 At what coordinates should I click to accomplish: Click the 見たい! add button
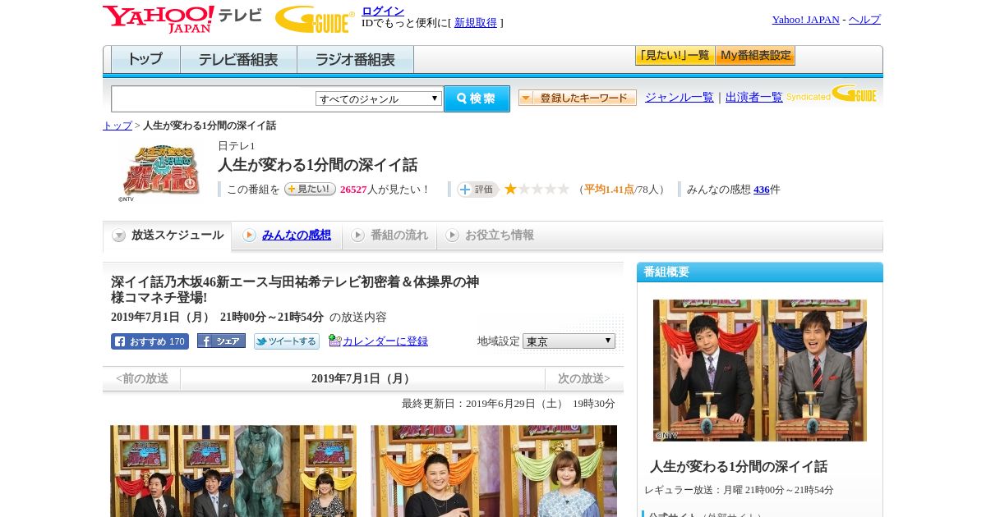point(310,189)
